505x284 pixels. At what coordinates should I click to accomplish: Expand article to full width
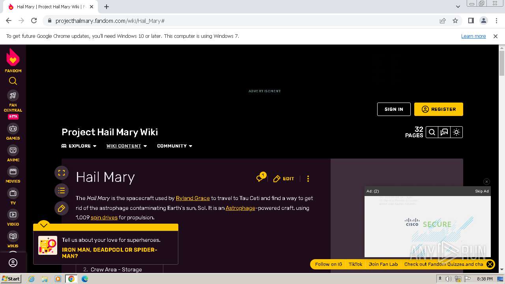(x=62, y=173)
